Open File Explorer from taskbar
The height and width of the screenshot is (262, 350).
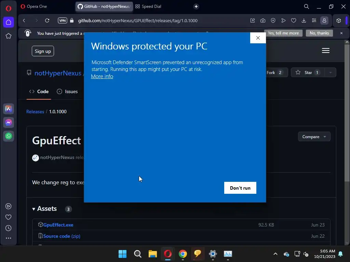tap(153, 254)
